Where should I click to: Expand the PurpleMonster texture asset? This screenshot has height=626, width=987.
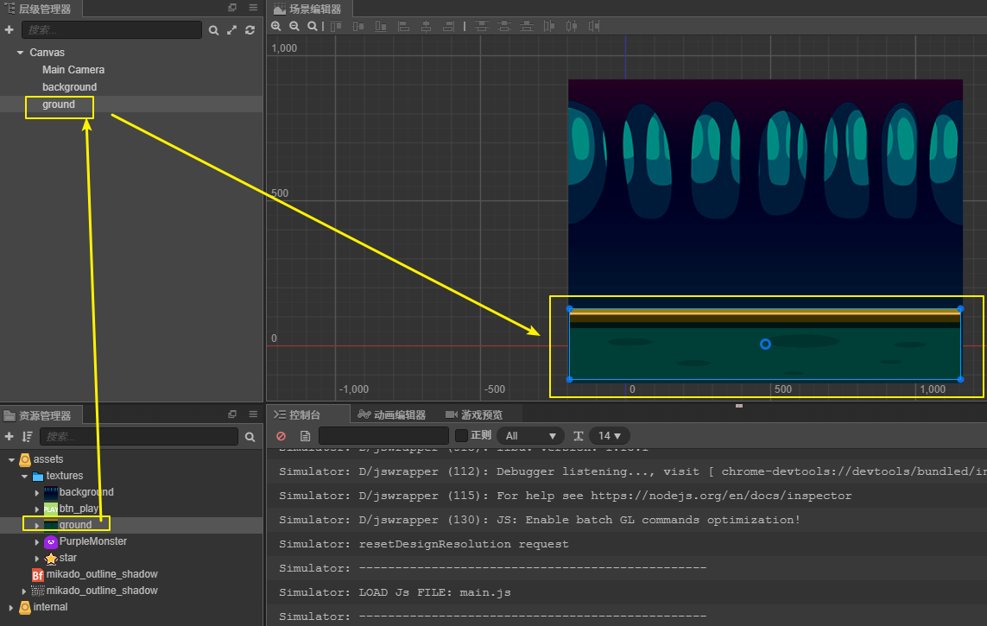click(x=37, y=541)
